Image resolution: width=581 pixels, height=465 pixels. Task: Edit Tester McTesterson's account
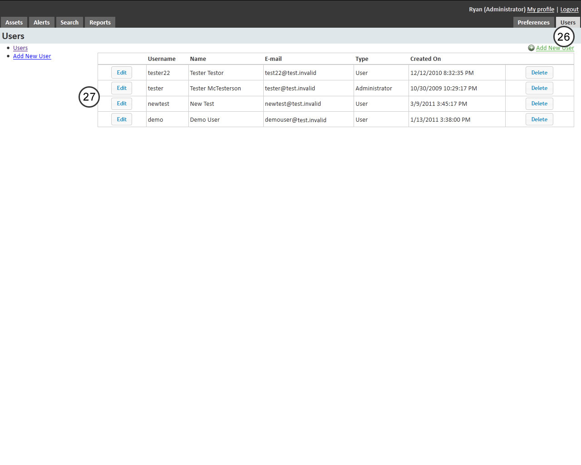[121, 88]
